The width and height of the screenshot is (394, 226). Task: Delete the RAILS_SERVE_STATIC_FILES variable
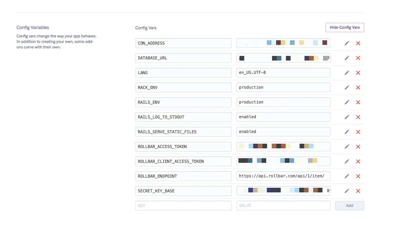tap(358, 132)
